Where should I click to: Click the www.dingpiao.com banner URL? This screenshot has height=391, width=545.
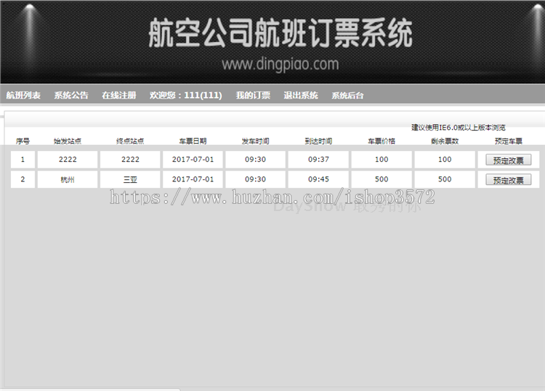point(280,64)
